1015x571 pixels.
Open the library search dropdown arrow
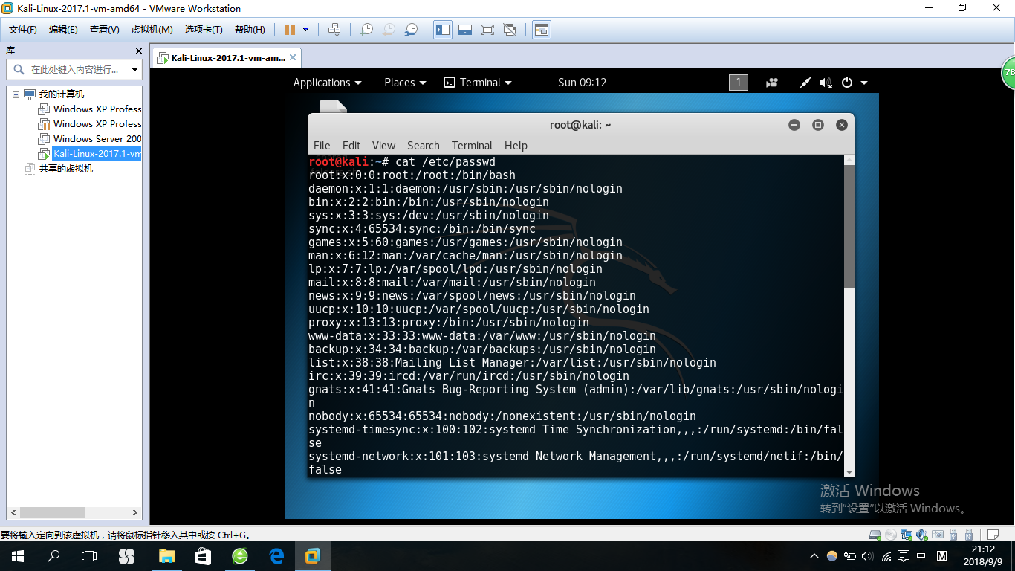(134, 70)
